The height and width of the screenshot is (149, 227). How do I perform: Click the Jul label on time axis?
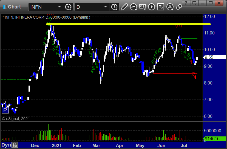(x=184, y=145)
